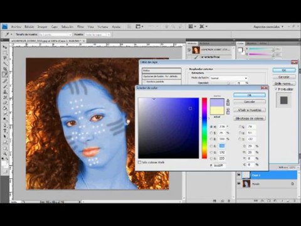This screenshot has width=301, height=226.
Task: Select the Shape tool
Action: [5, 143]
